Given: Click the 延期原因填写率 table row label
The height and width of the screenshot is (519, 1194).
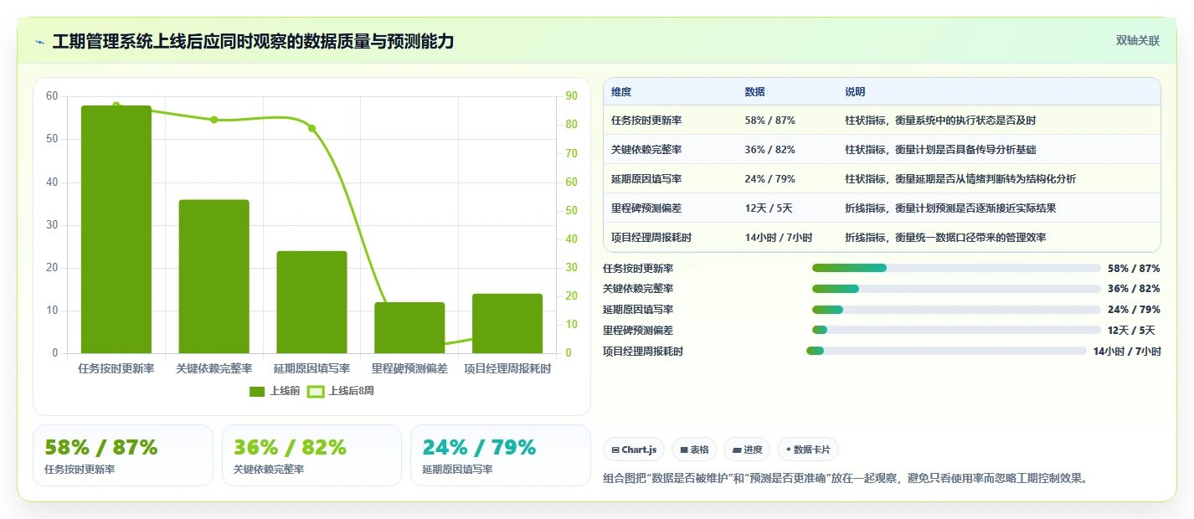Looking at the screenshot, I should [x=646, y=179].
